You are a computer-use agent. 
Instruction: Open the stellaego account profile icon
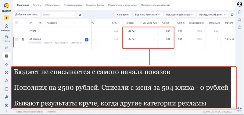pyautogui.click(x=6, y=26)
